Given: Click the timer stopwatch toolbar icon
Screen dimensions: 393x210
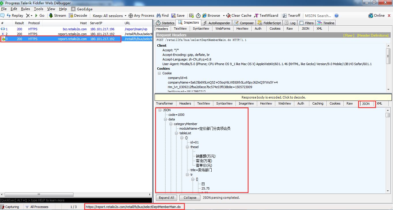Looking at the screenshot, I should click(198, 16).
